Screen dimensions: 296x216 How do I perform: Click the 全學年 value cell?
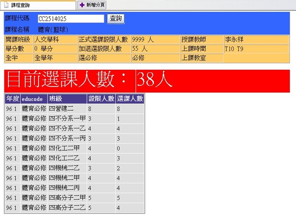pos(55,58)
